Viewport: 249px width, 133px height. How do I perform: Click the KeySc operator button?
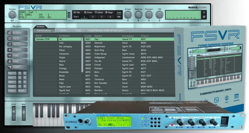(x=12, y=86)
